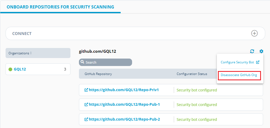This screenshot has height=128, width=270.
Task: Select the GQL12 organization item
Action: [38, 69]
